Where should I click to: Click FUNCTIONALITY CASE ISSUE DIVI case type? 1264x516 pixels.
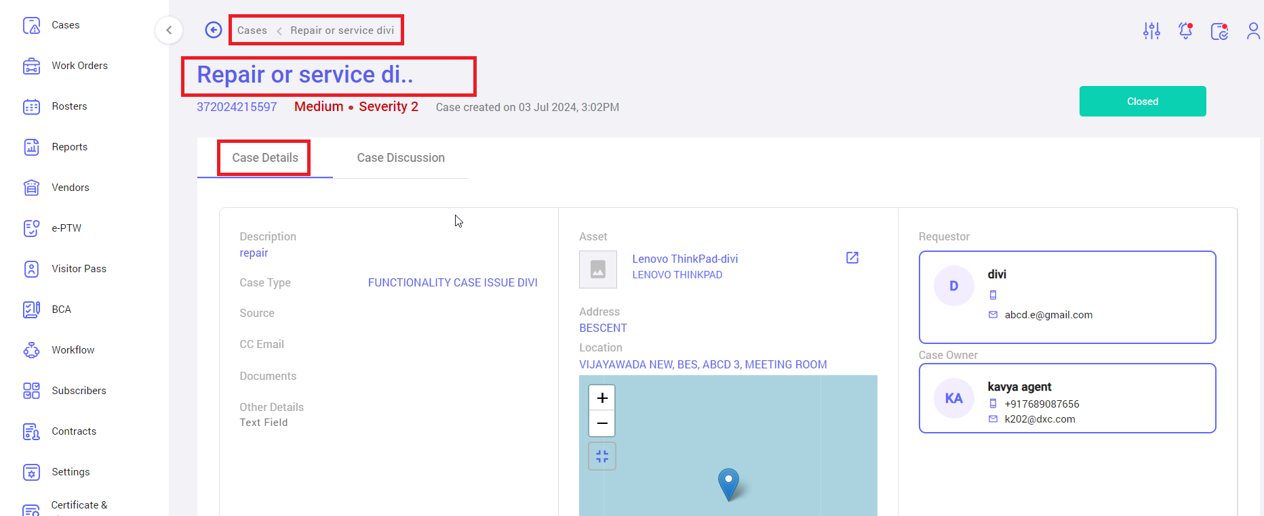[453, 282]
